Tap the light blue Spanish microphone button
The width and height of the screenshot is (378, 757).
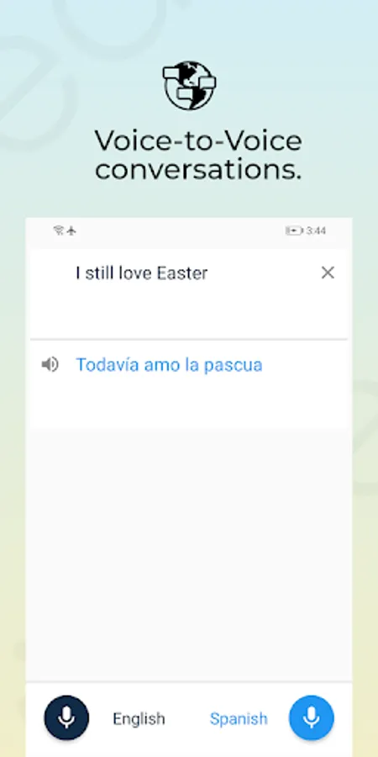tap(312, 718)
